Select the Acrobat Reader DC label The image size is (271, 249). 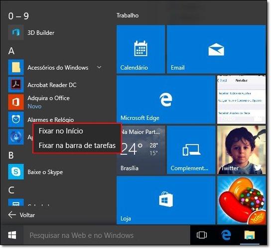point(52,85)
